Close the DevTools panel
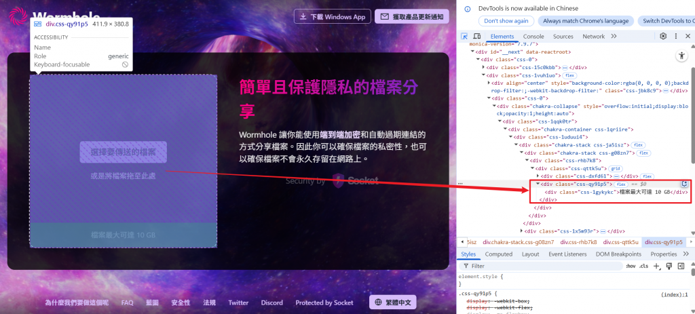695x314 pixels. [688, 37]
